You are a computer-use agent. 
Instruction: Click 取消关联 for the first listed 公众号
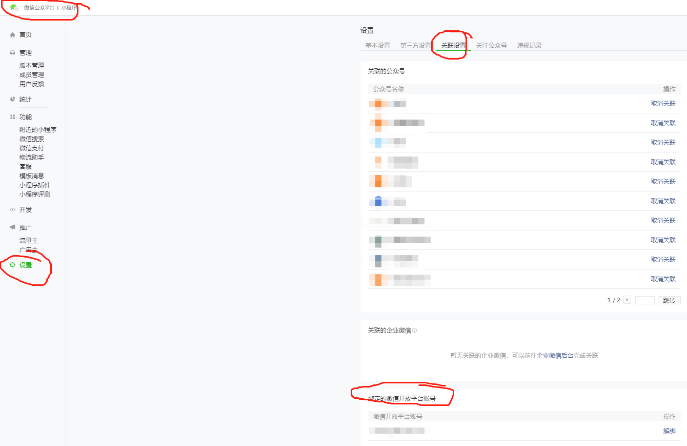tap(663, 104)
